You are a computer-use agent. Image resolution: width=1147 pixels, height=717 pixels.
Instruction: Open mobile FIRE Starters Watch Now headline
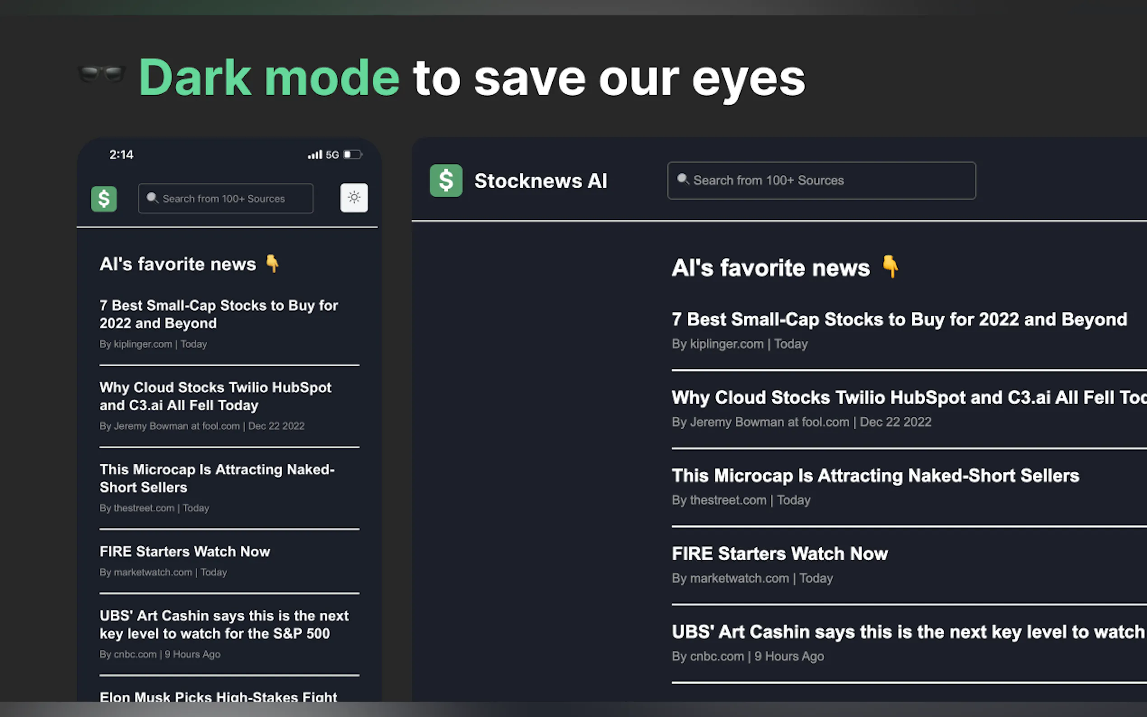click(x=184, y=551)
